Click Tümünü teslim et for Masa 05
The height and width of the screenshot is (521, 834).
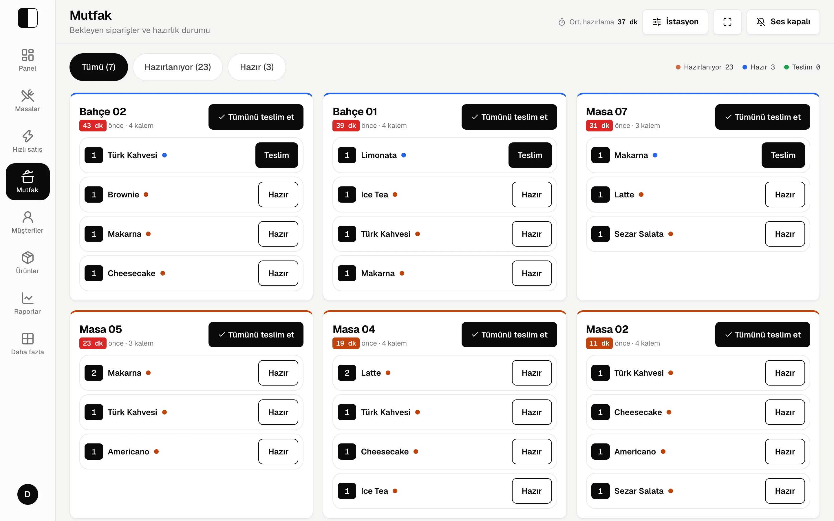256,335
